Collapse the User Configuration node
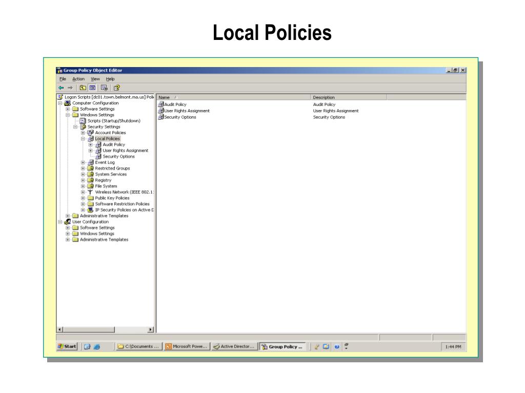Screen dimensions: 525x393 tap(60, 222)
